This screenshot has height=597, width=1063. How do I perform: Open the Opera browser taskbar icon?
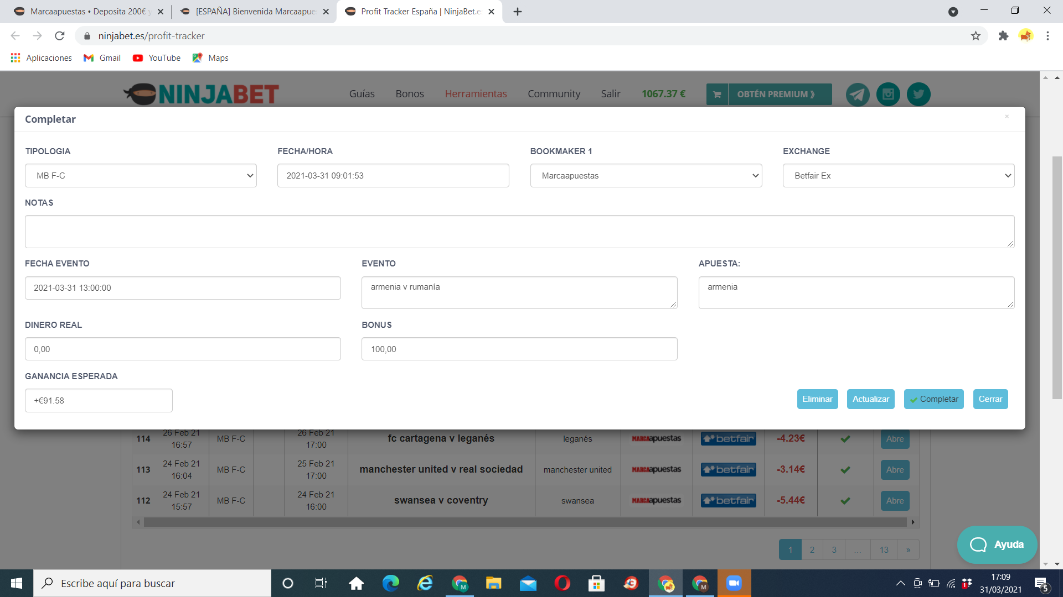pyautogui.click(x=562, y=583)
